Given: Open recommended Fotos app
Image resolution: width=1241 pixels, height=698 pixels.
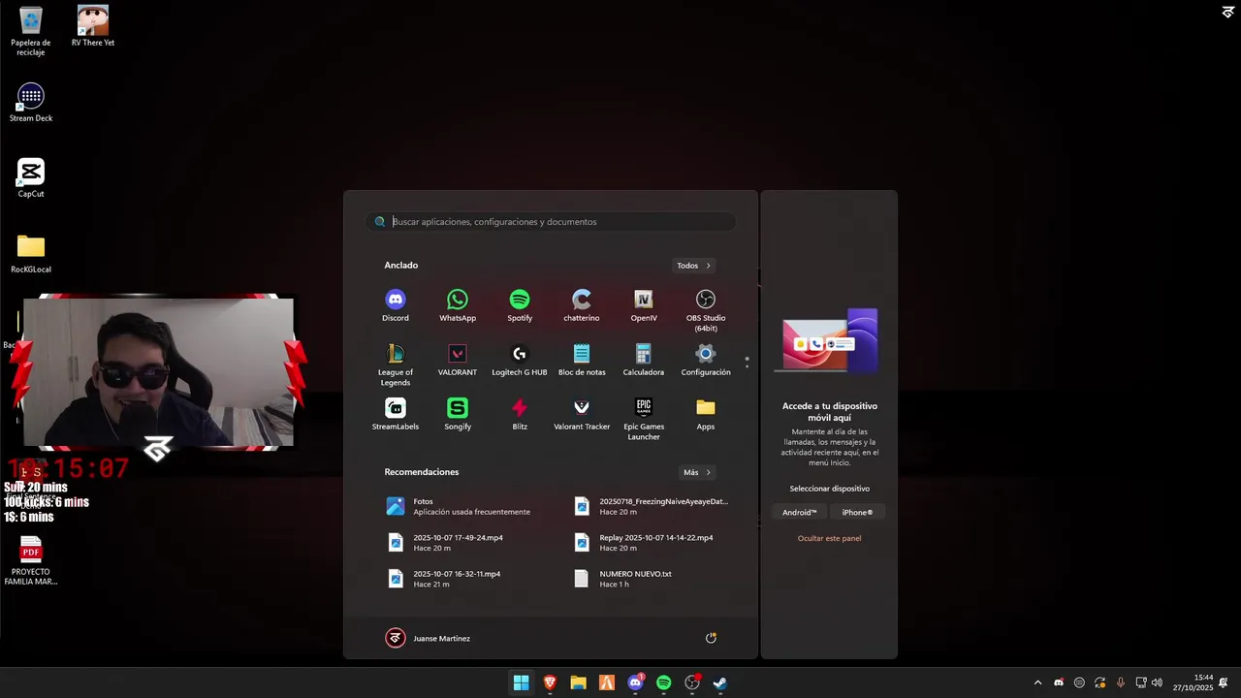Looking at the screenshot, I should tap(458, 506).
